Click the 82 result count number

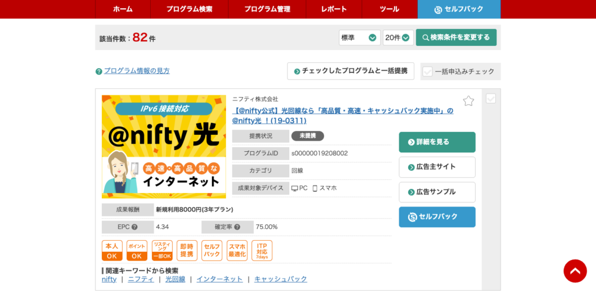[140, 37]
